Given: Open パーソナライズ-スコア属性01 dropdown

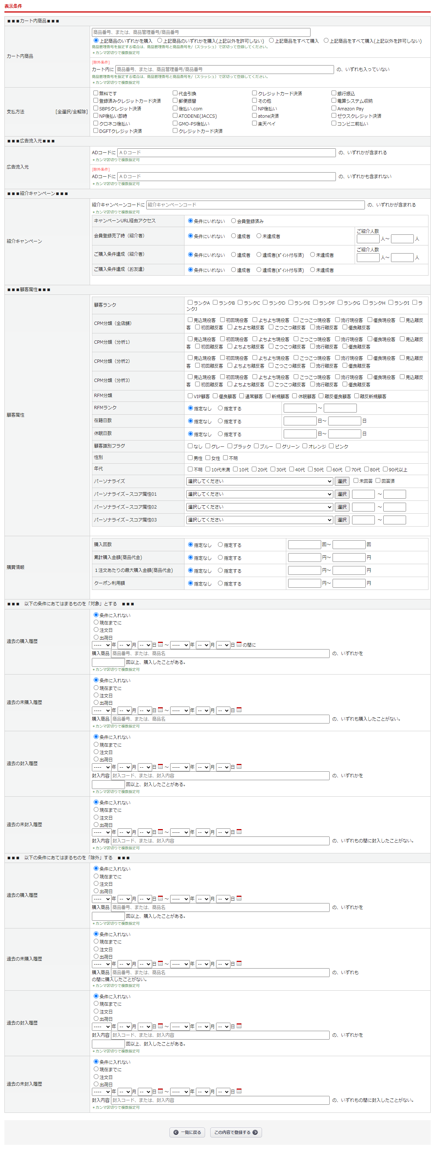Looking at the screenshot, I should coord(259,494).
